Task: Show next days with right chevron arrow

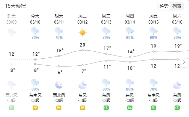Action: click(184, 62)
